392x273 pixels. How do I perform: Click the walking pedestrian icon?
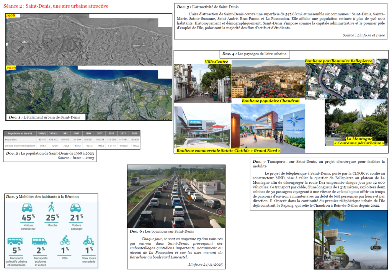coord(51,207)
